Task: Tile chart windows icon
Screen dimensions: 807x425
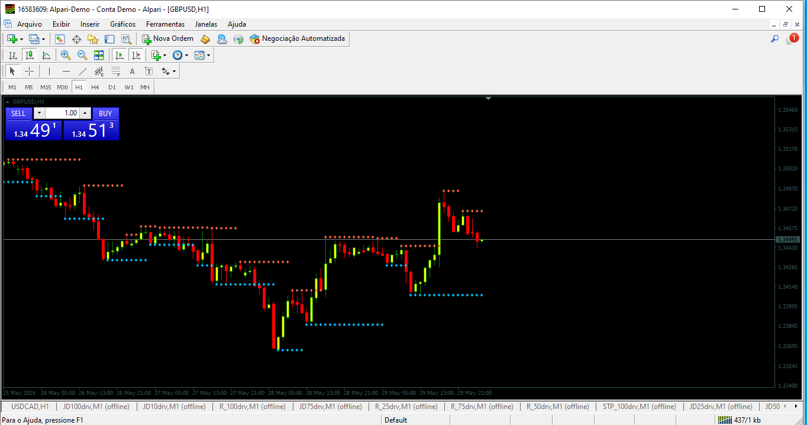Action: coord(99,55)
